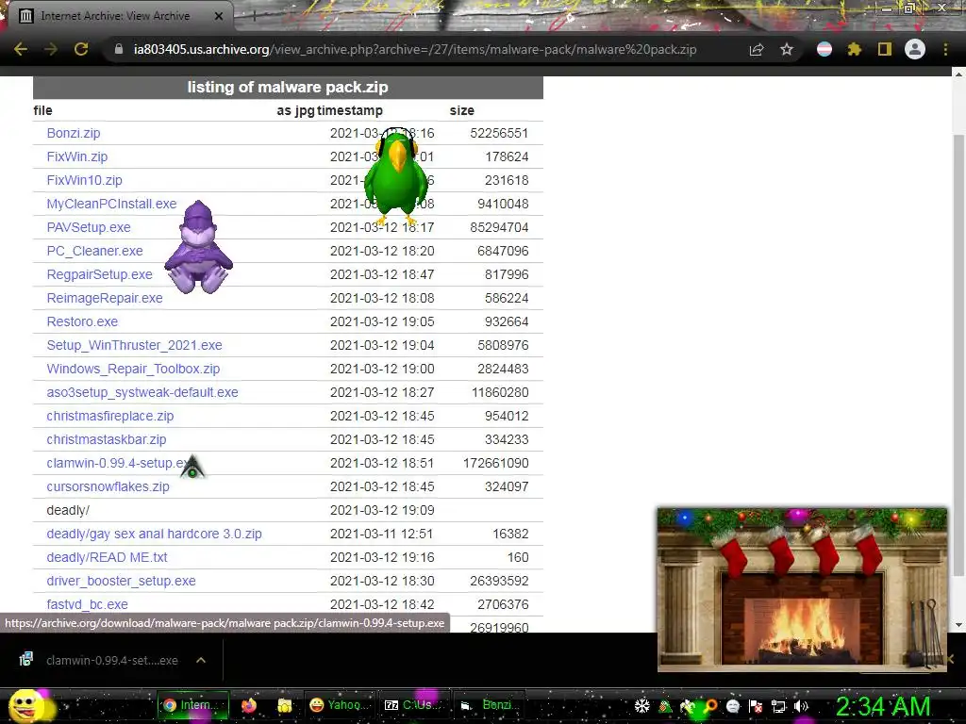The width and height of the screenshot is (966, 724).
Task: Click the size value 85294704
Action: click(x=499, y=227)
